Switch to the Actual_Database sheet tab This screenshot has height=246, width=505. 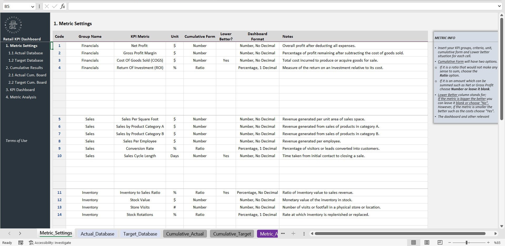click(97, 234)
